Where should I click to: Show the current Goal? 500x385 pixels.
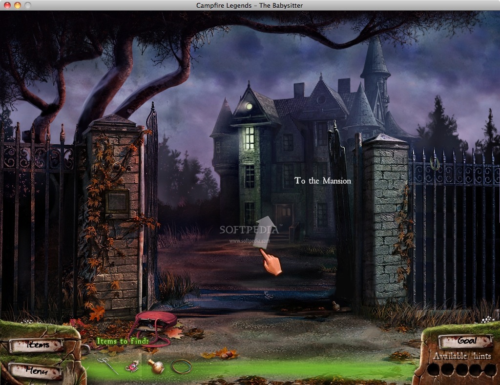coord(466,341)
